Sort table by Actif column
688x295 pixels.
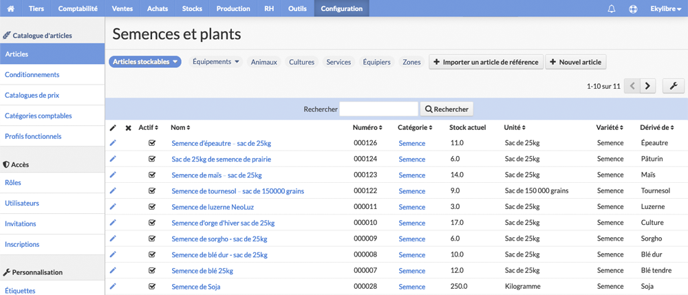(x=149, y=127)
